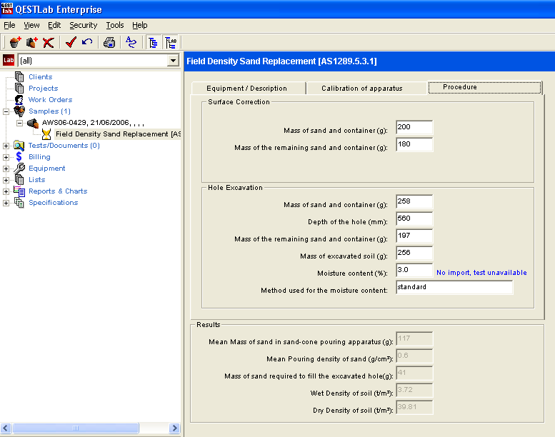Open the Security menu
The width and height of the screenshot is (555, 437).
[x=83, y=25]
